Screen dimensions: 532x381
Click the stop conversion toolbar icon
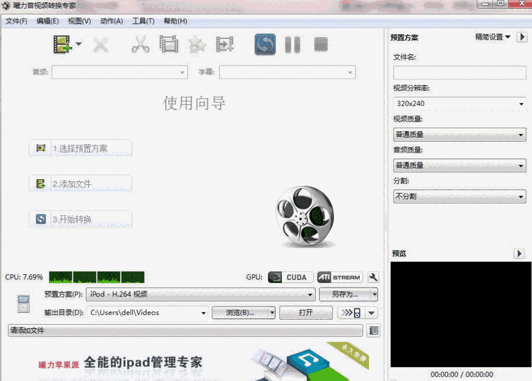[x=320, y=43]
